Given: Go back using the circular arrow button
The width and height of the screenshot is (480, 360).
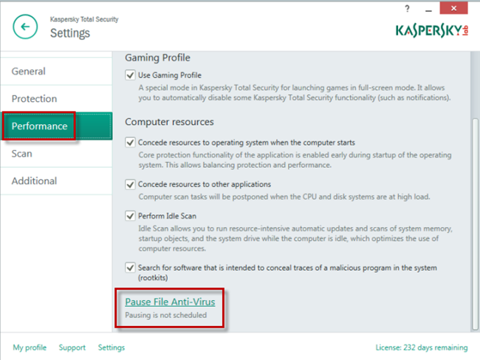Looking at the screenshot, I should pyautogui.click(x=25, y=27).
